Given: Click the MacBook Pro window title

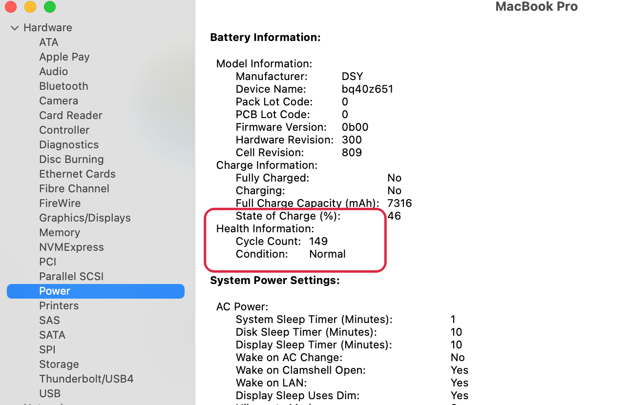Looking at the screenshot, I should pyautogui.click(x=536, y=6).
